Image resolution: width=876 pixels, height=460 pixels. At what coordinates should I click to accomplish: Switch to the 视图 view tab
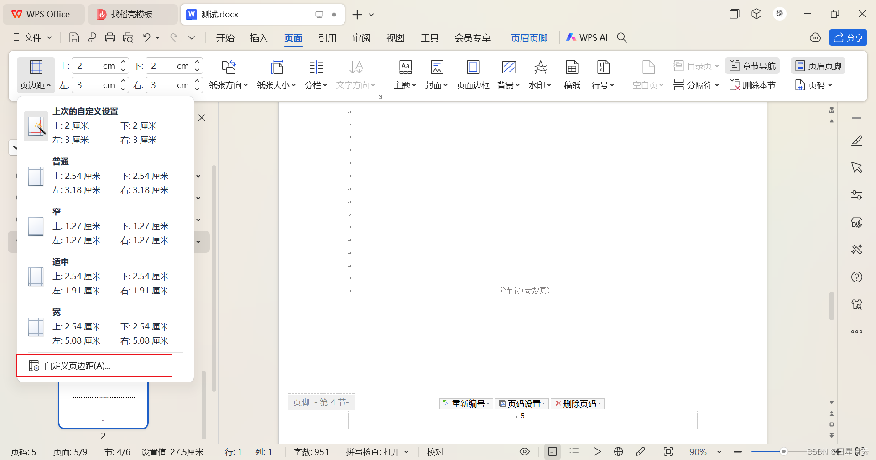point(396,38)
